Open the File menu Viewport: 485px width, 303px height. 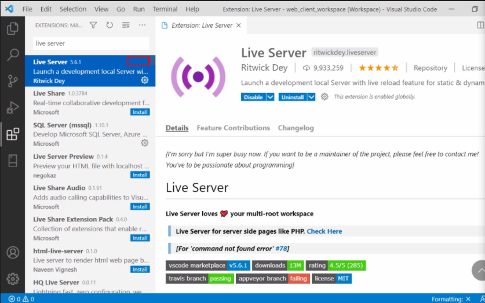27,9
